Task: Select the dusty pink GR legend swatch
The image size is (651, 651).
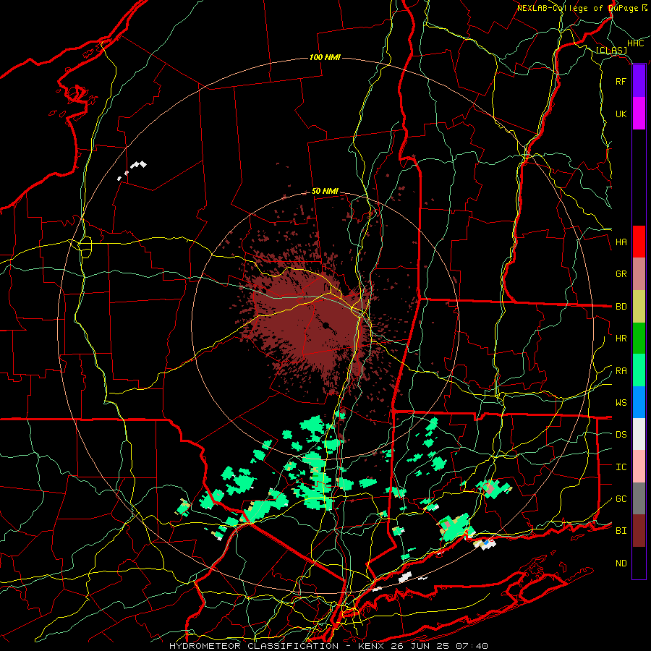Action: click(x=639, y=274)
